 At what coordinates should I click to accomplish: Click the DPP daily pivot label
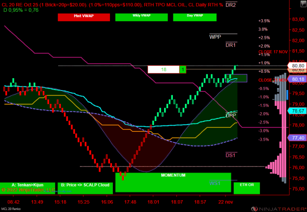231,115
